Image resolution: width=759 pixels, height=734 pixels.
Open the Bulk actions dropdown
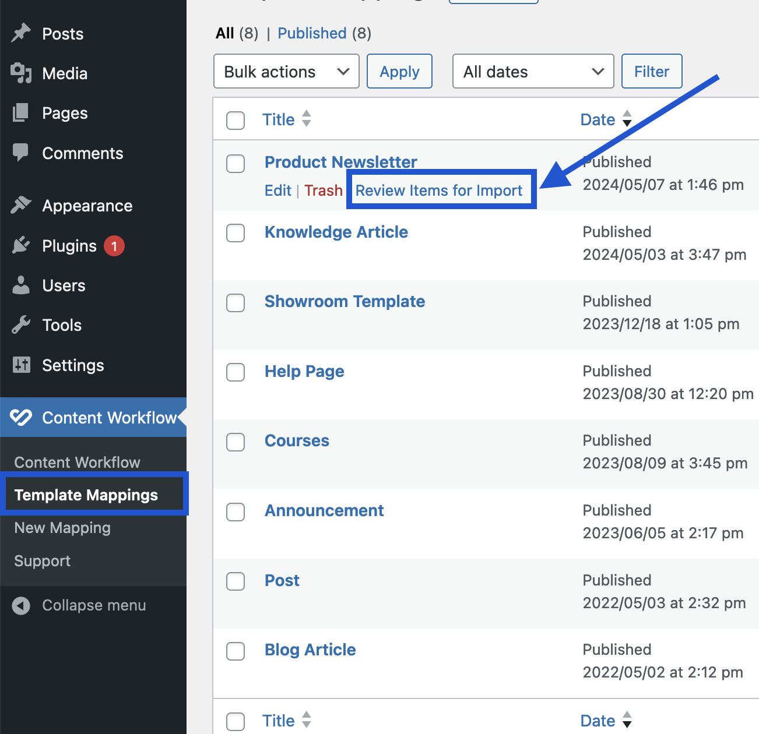286,71
